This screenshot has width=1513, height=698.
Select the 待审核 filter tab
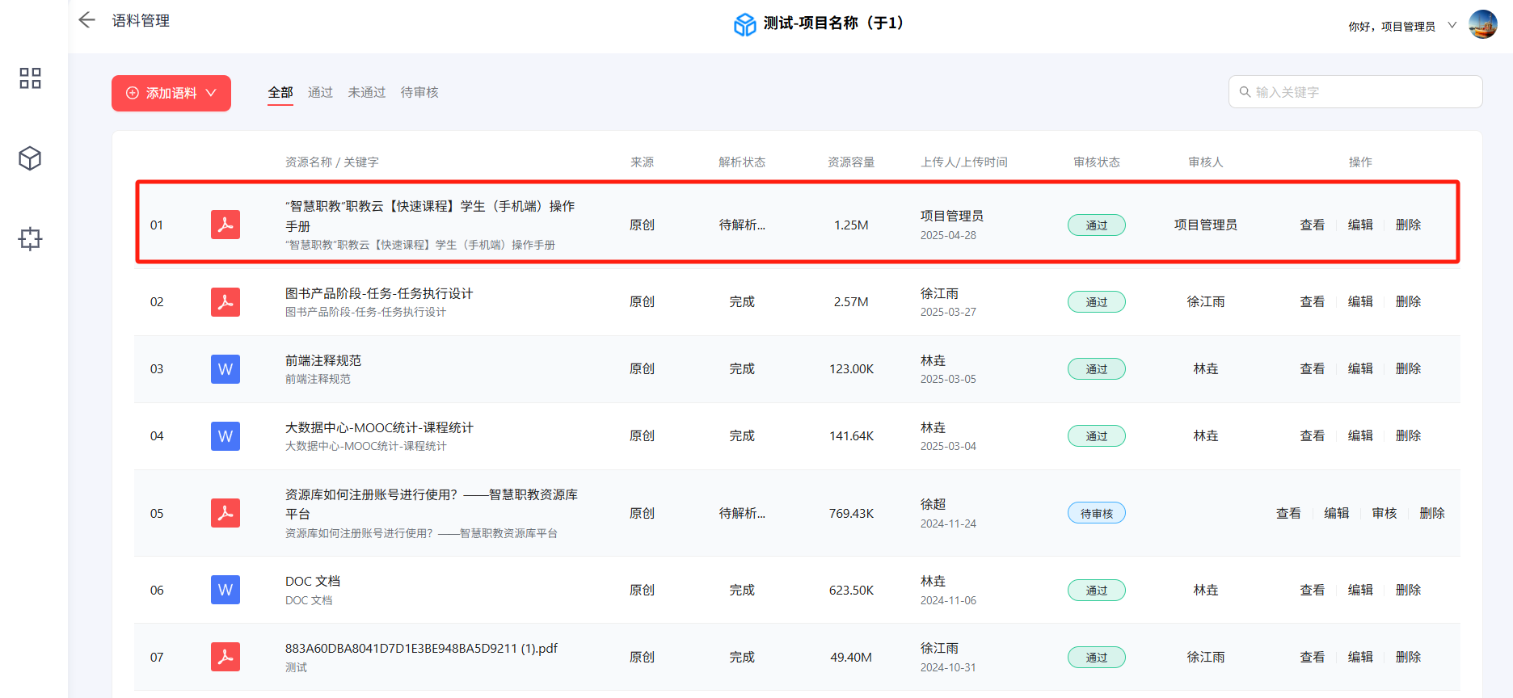[419, 93]
